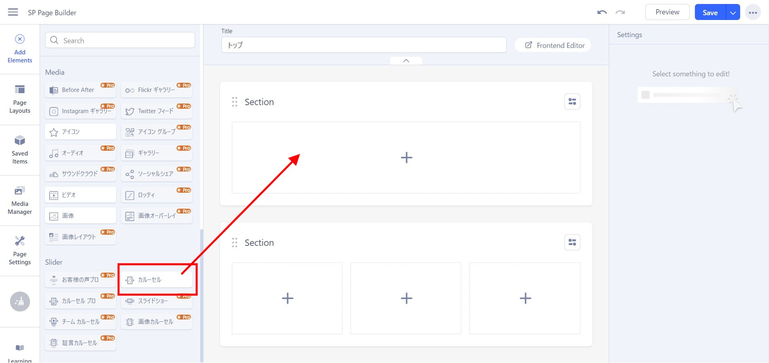769x363 pixels.
Task: Open column layout options for second Section
Action: (x=572, y=243)
